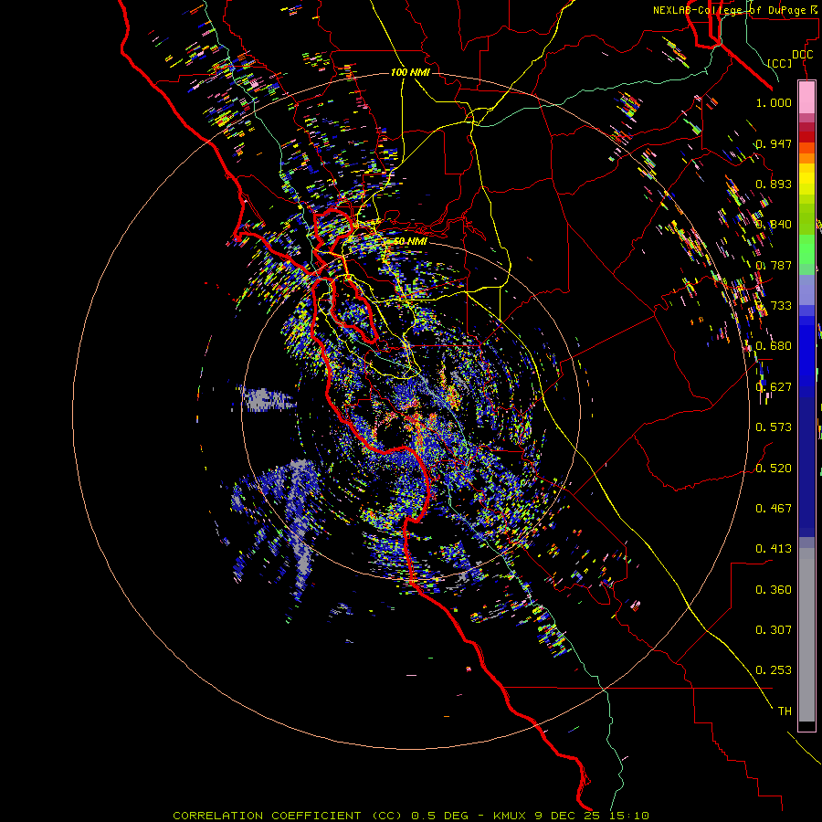Viewport: 822px width, 822px height.
Task: Click the 0.840 legend value
Action: [x=774, y=225]
